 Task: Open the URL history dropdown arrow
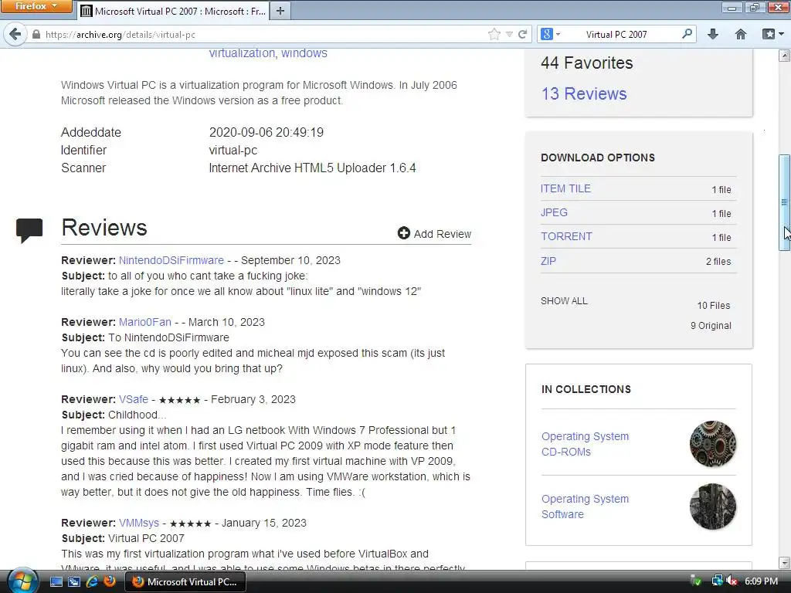[x=510, y=34]
